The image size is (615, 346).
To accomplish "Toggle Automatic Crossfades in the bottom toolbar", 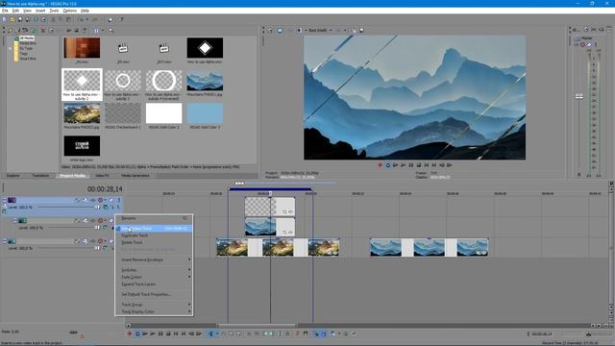I will tap(324, 334).
